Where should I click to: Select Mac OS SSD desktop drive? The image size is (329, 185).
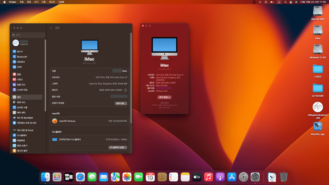[x=318, y=13]
